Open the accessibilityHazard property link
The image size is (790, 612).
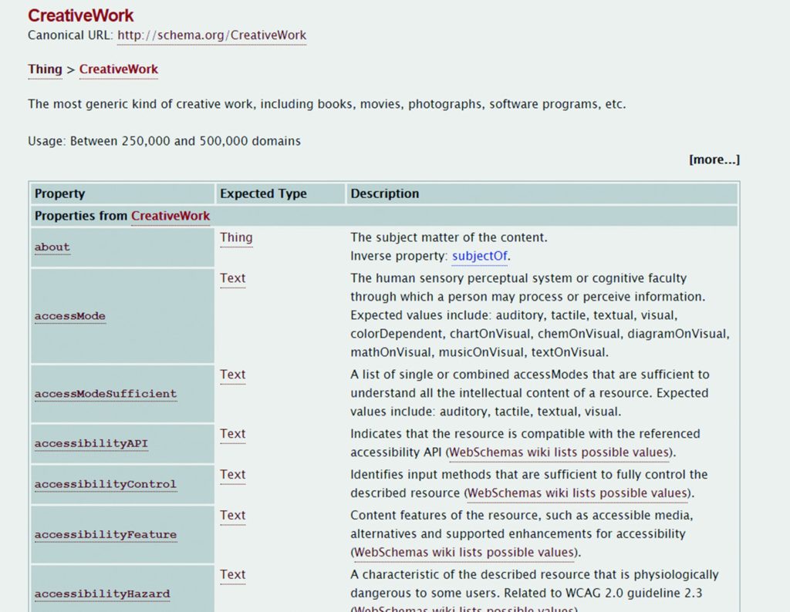pos(103,594)
